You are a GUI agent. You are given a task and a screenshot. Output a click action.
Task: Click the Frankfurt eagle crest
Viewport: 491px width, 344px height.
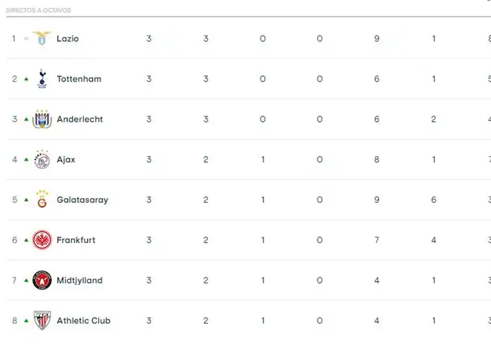tap(42, 240)
